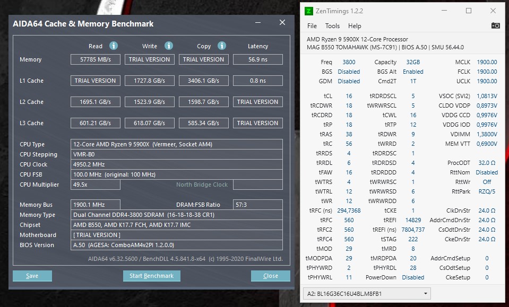Click the GDM Disabled value in ZenTimings
Screen dimensions: 509x307
[349, 81]
